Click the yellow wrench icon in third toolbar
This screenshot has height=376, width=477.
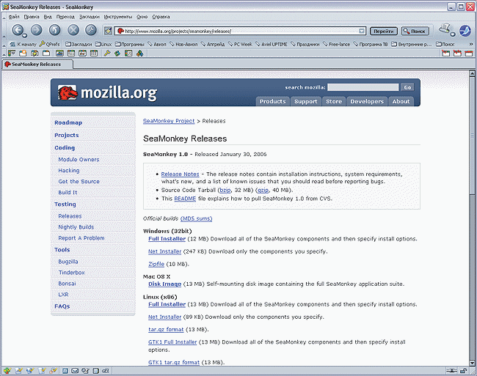[107, 54]
